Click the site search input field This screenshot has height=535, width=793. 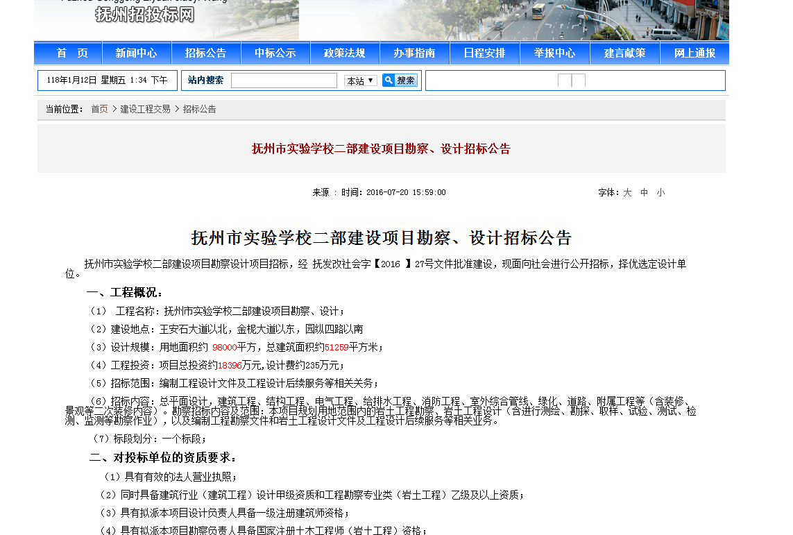pyautogui.click(x=284, y=80)
